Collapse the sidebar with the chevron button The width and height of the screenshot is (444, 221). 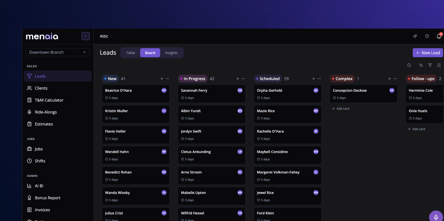coord(86,36)
